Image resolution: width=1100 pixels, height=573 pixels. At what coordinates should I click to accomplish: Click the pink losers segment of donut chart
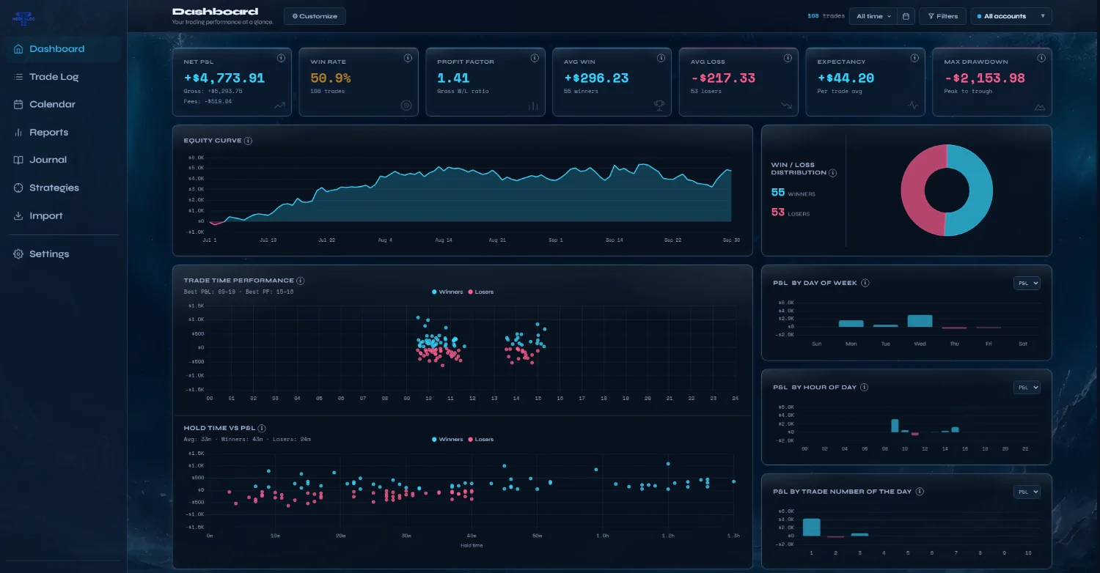tap(913, 191)
